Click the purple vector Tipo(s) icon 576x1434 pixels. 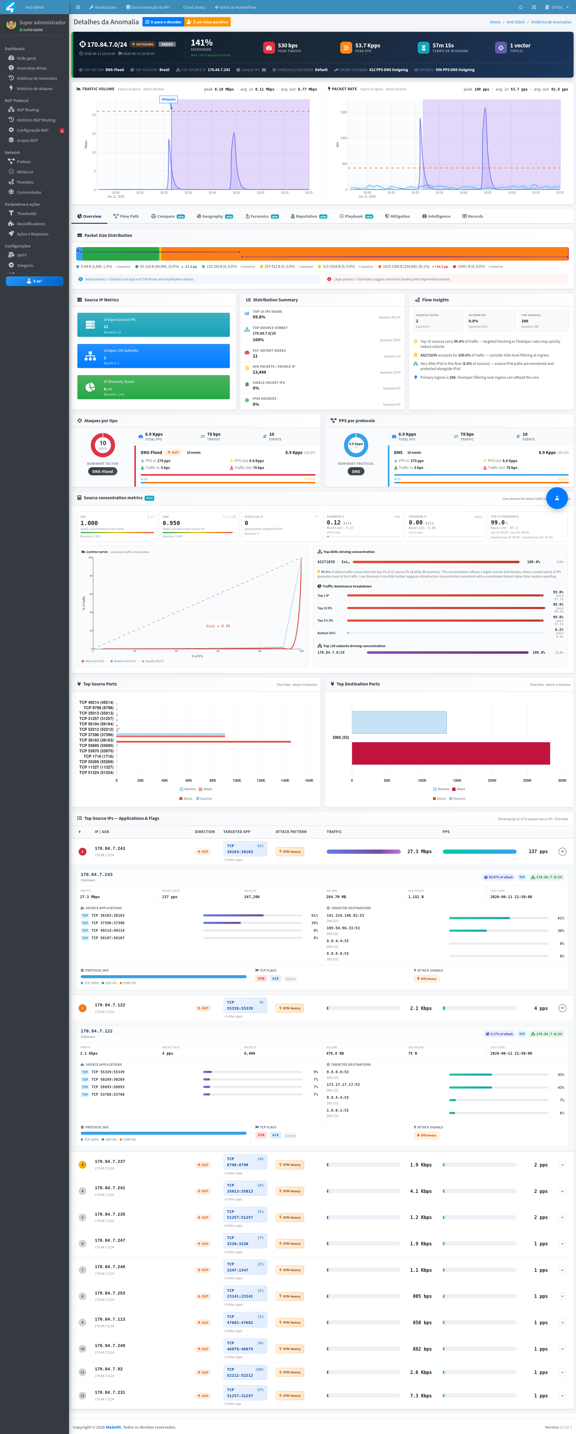click(501, 48)
